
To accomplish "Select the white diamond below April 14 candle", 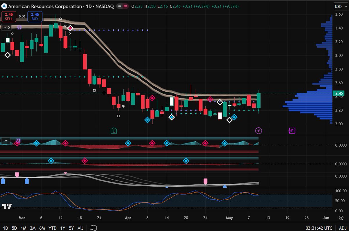I will point(172,117).
